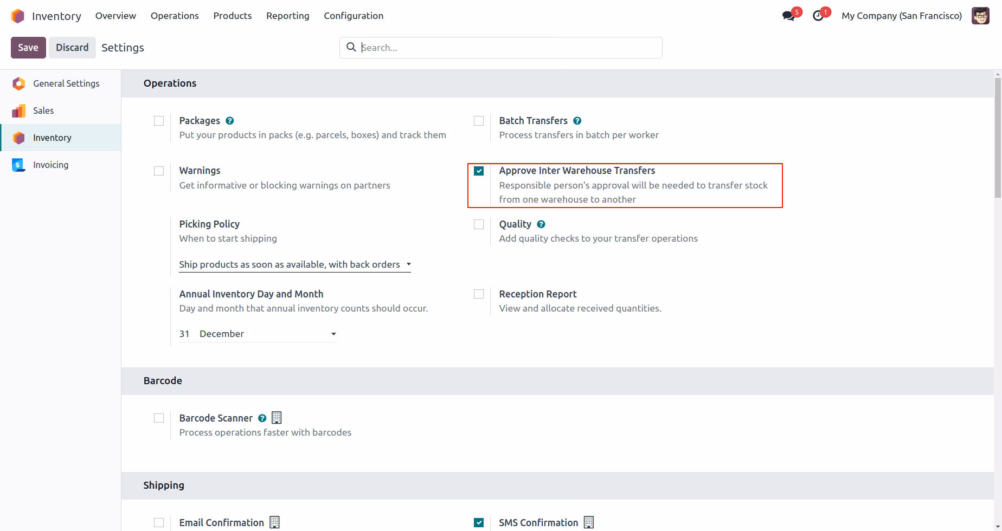Screen dimensions: 1002x531
Task: Open the activities clock icon
Action: coord(818,16)
